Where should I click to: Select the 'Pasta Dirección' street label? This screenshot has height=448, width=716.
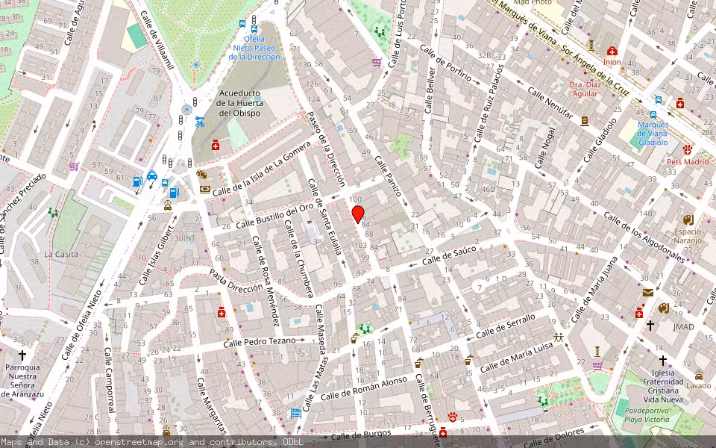coord(236,281)
